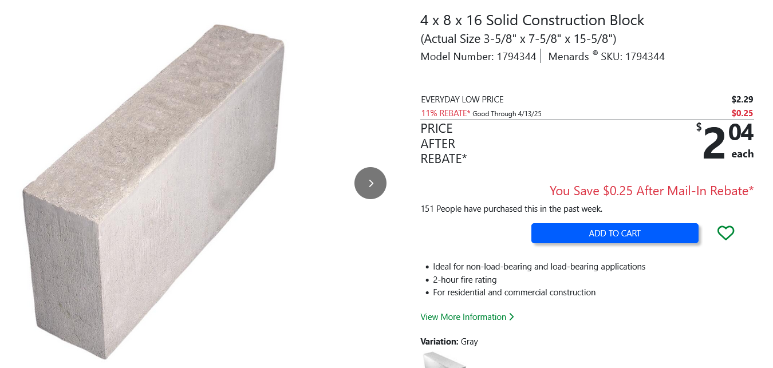The height and width of the screenshot is (368, 773).
Task: Click the 11% REBATE* offer text
Action: point(445,113)
